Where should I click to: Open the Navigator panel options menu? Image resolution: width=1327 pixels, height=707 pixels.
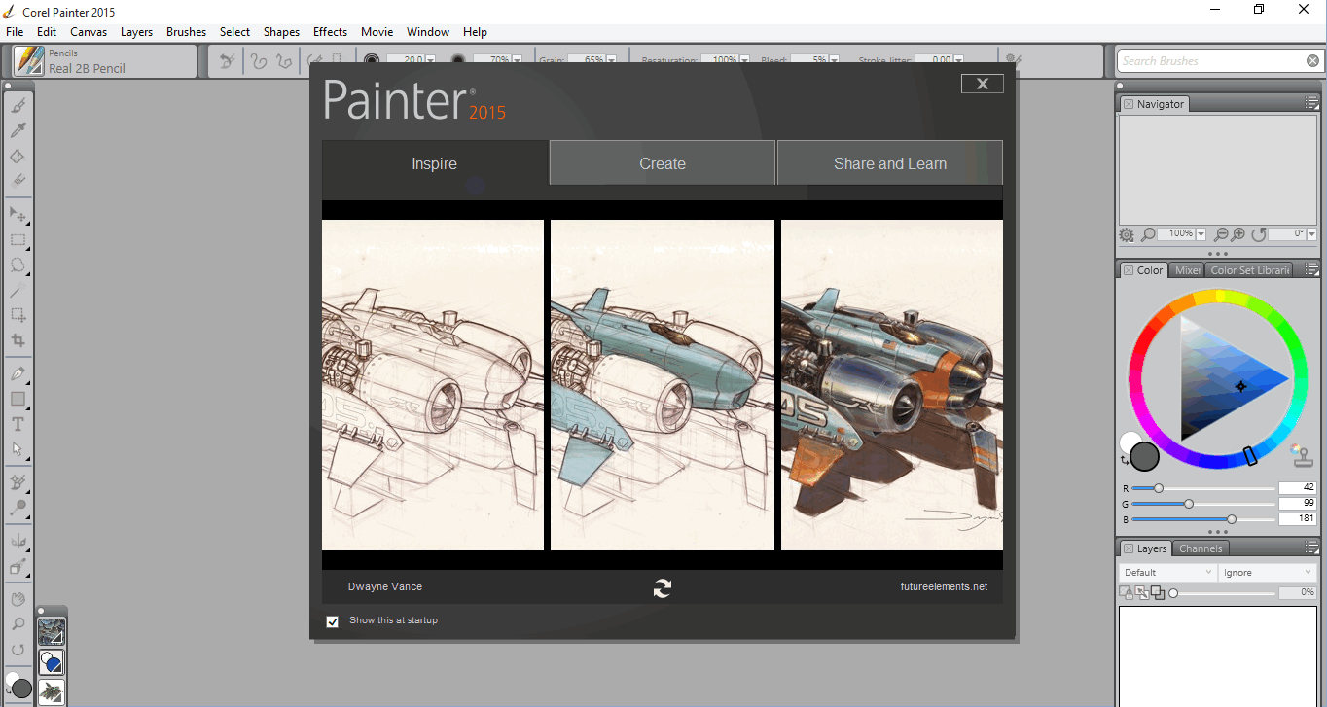click(x=1311, y=104)
